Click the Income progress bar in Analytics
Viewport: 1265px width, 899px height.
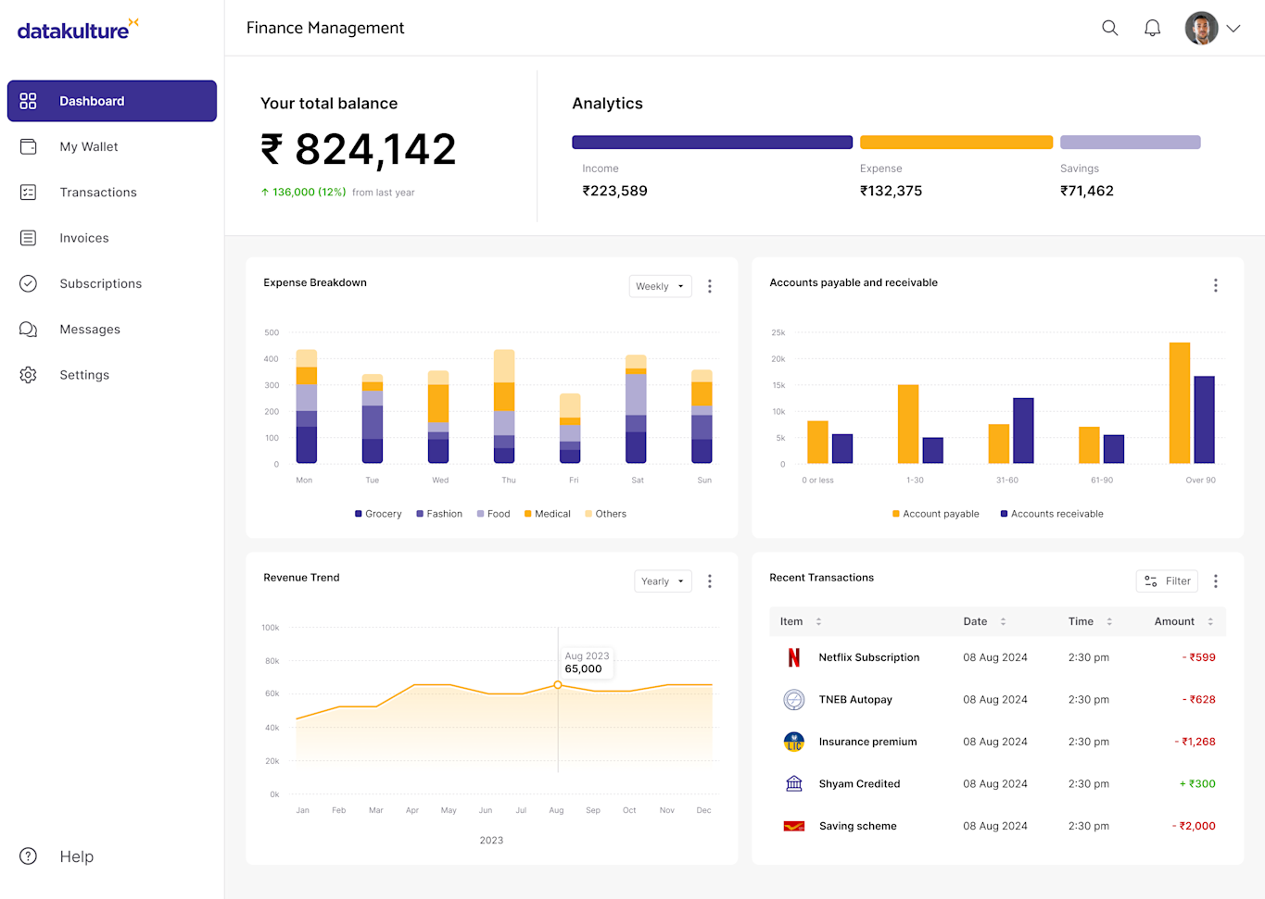point(712,142)
